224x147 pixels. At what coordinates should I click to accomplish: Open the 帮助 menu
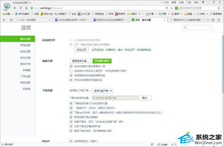point(196,2)
